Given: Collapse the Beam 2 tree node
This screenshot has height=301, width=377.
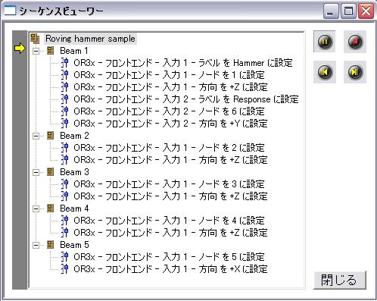Looking at the screenshot, I should 36,136.
